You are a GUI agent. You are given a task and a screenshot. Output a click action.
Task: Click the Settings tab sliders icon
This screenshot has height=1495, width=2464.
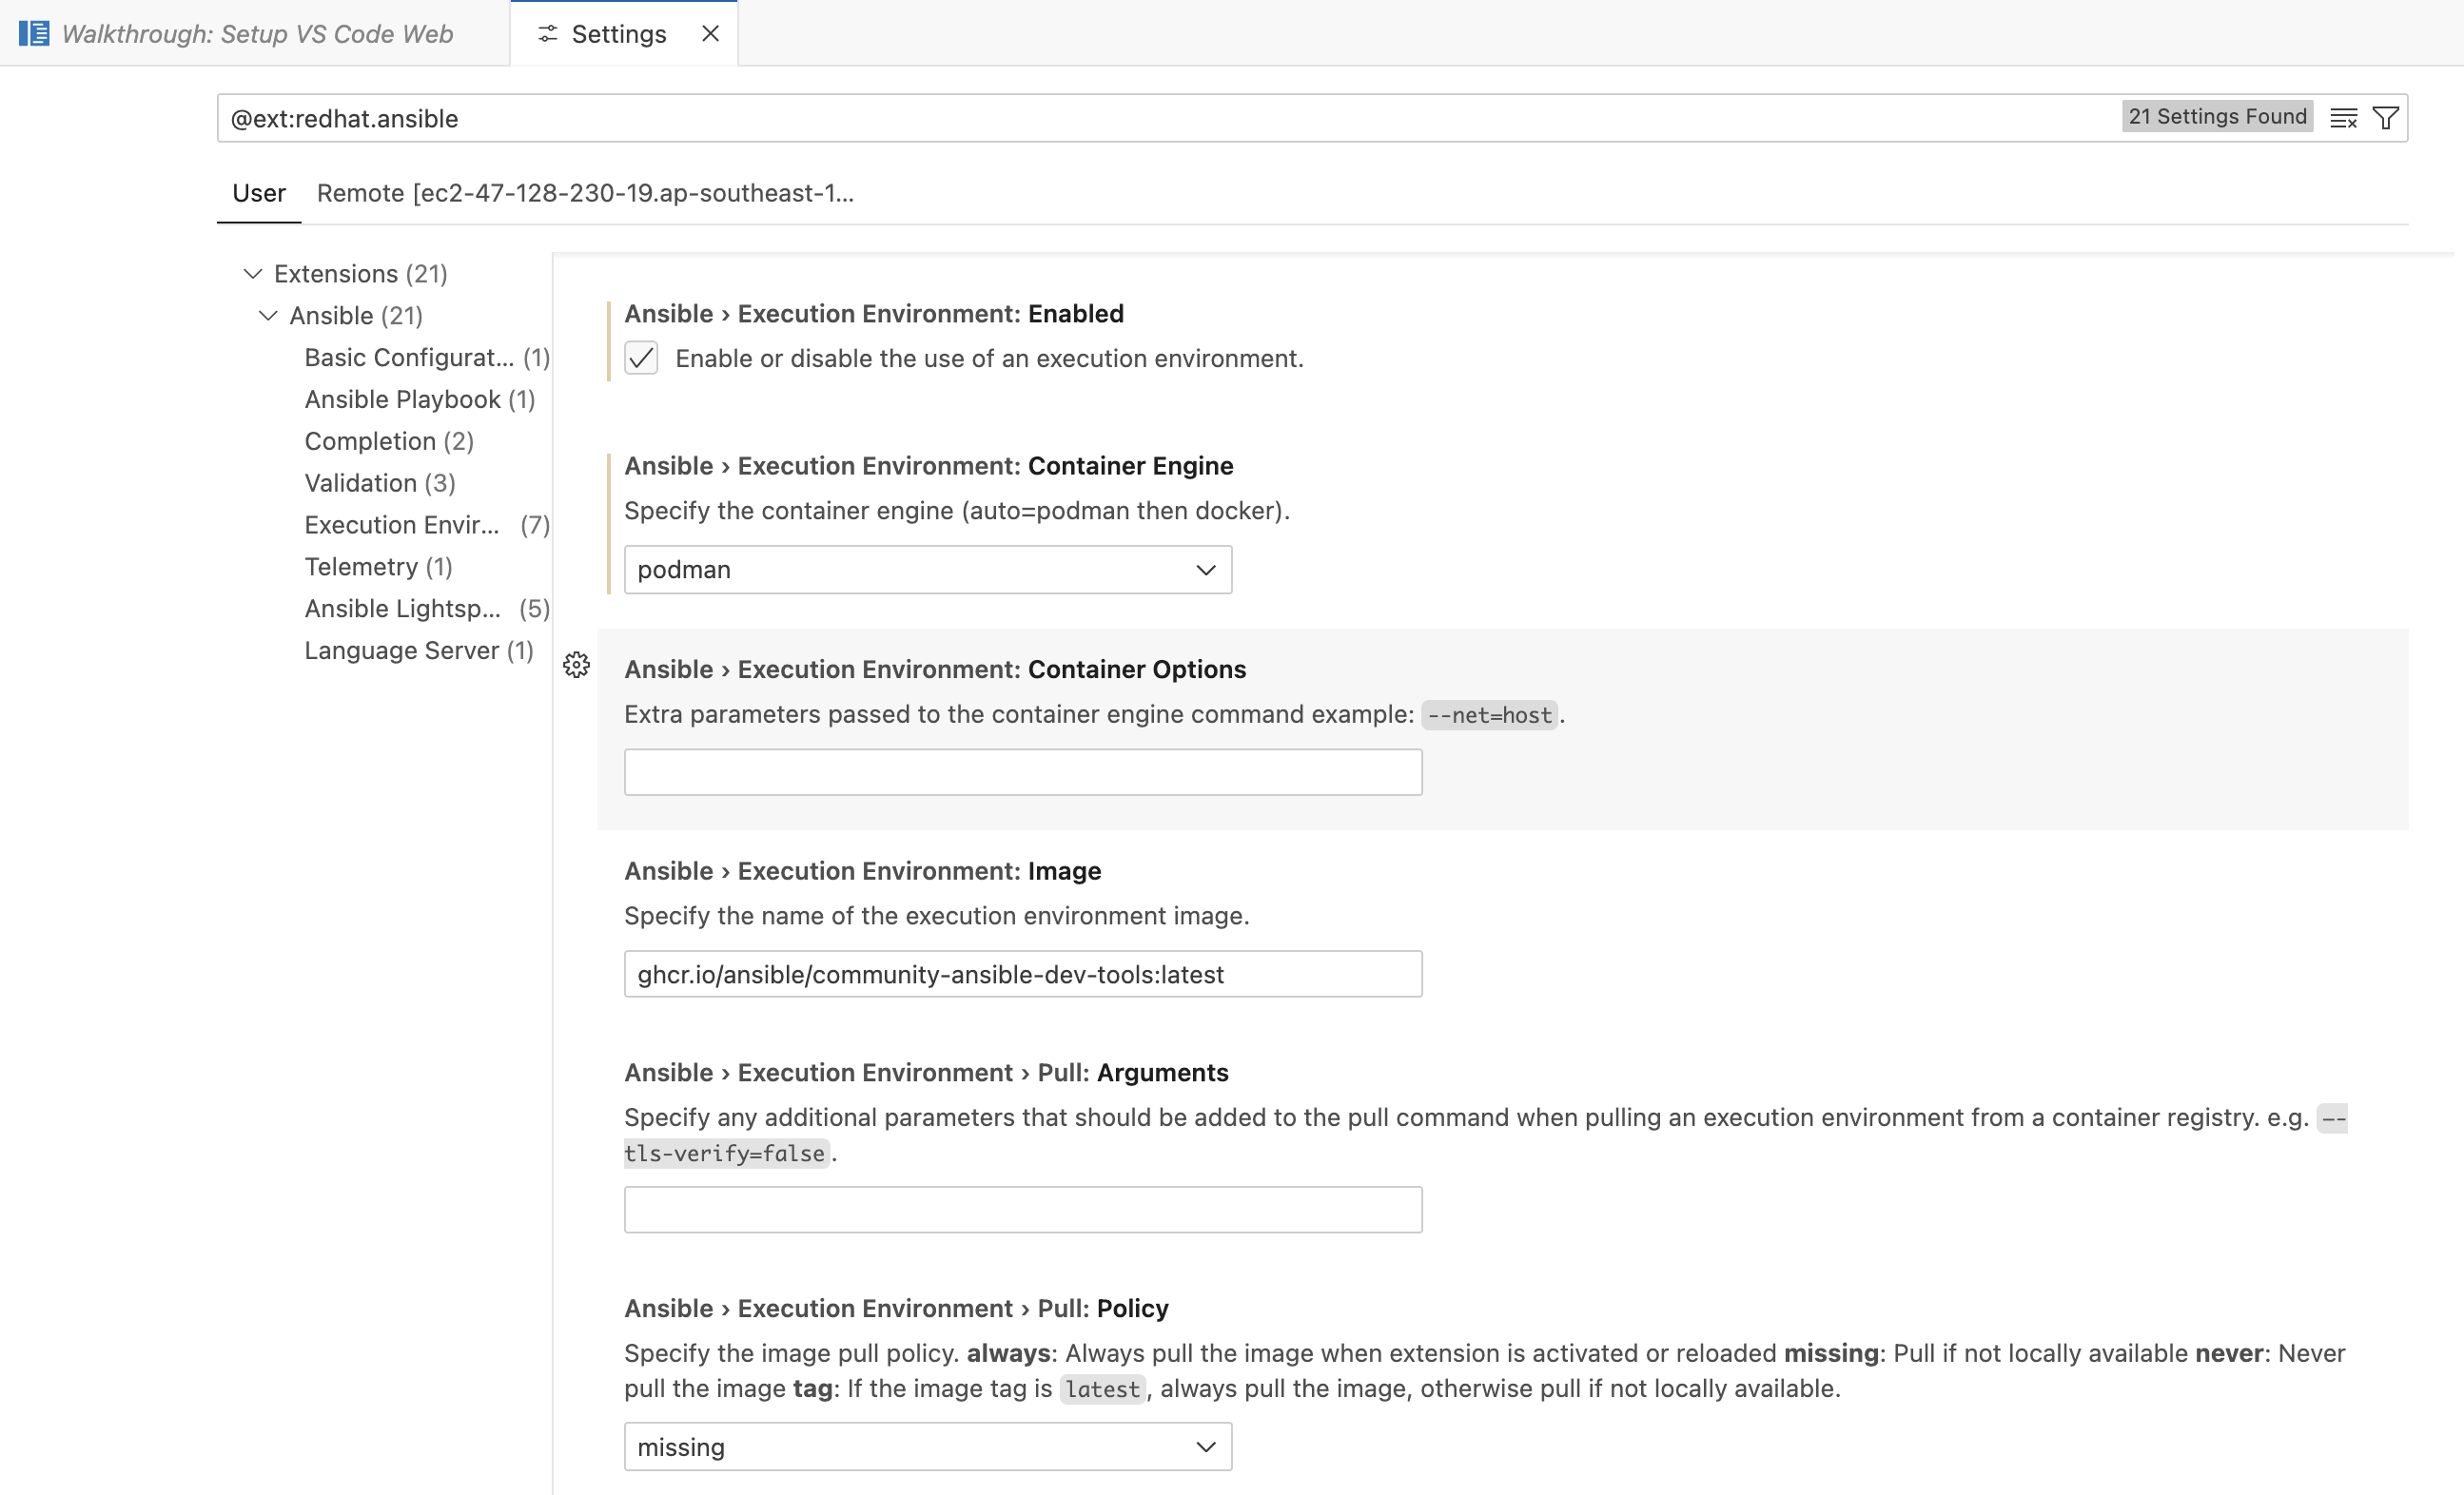(547, 34)
